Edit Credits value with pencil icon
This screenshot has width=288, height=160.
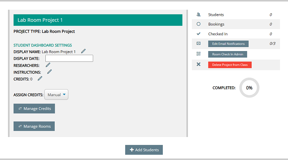pos(40,78)
